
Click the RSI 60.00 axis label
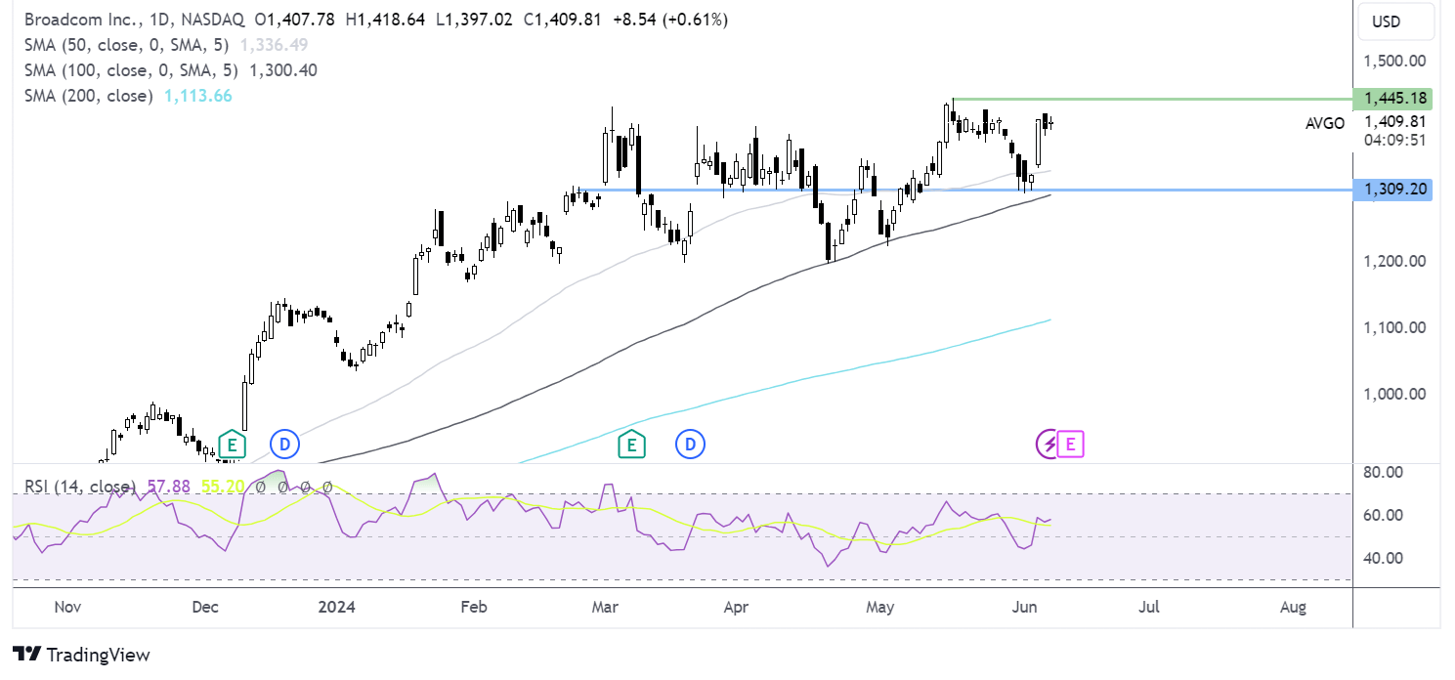(1382, 515)
